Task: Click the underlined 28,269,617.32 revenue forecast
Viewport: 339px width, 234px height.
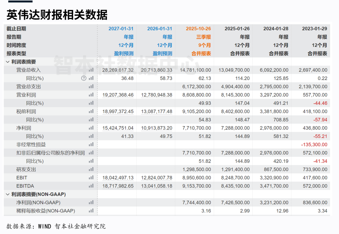Action: coord(118,70)
